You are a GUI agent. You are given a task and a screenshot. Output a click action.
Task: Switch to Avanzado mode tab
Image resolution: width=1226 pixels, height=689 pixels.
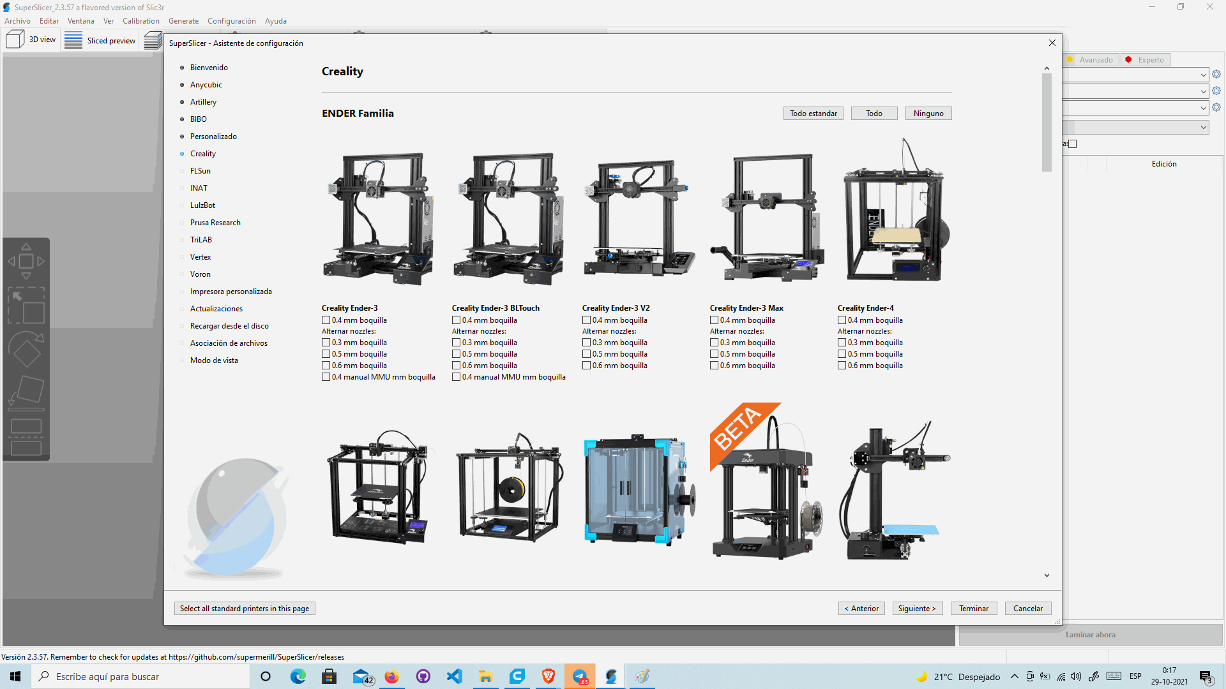(x=1090, y=59)
